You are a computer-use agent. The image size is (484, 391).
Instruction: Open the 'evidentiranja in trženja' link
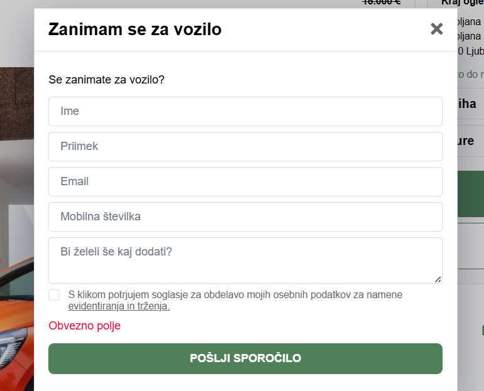[119, 307]
